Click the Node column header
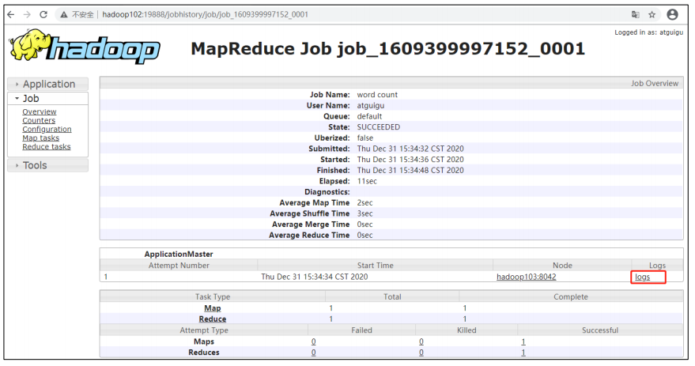The height and width of the screenshot is (366, 695). (x=562, y=266)
